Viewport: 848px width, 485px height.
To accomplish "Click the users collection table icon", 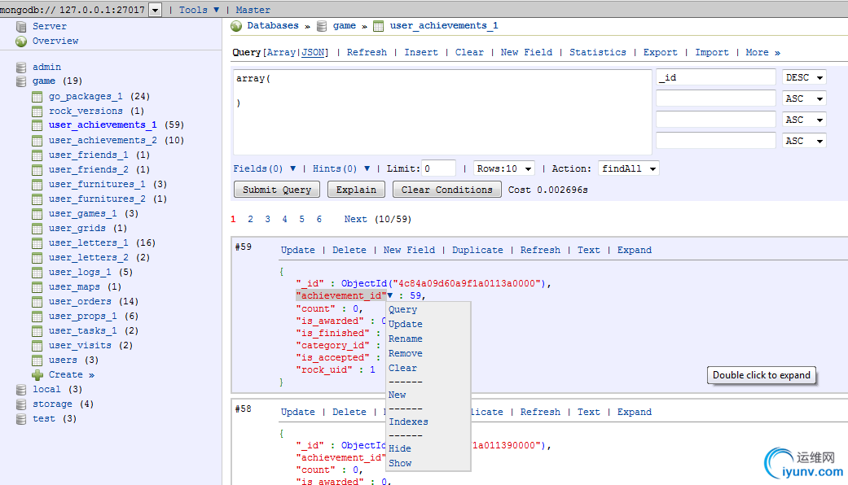I will click(37, 360).
